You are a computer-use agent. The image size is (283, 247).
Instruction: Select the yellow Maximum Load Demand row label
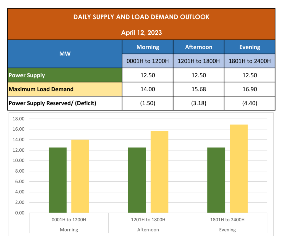click(x=65, y=89)
